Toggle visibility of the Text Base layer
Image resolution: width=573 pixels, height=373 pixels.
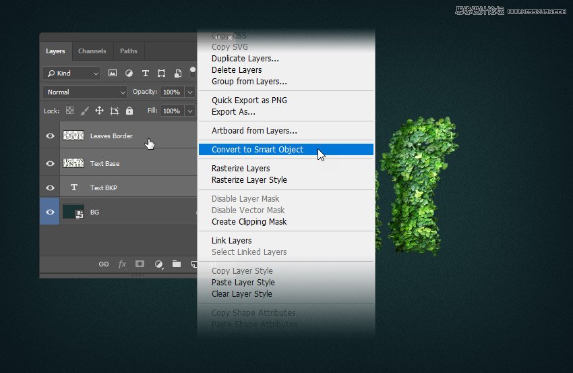coord(50,164)
